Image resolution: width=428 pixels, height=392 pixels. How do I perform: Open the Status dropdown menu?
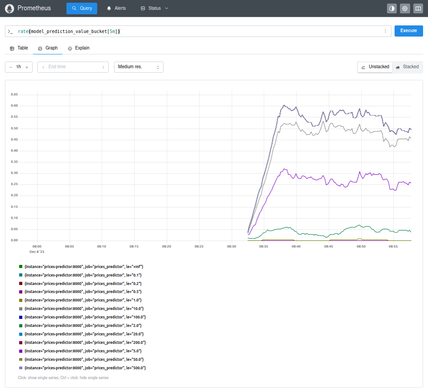coord(154,8)
